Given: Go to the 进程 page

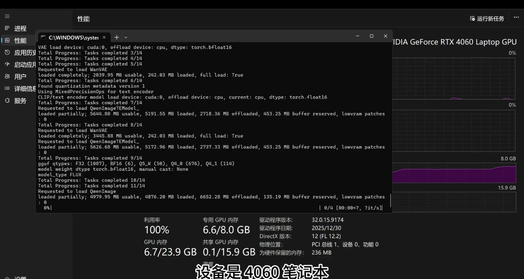Looking at the screenshot, I should [20, 28].
